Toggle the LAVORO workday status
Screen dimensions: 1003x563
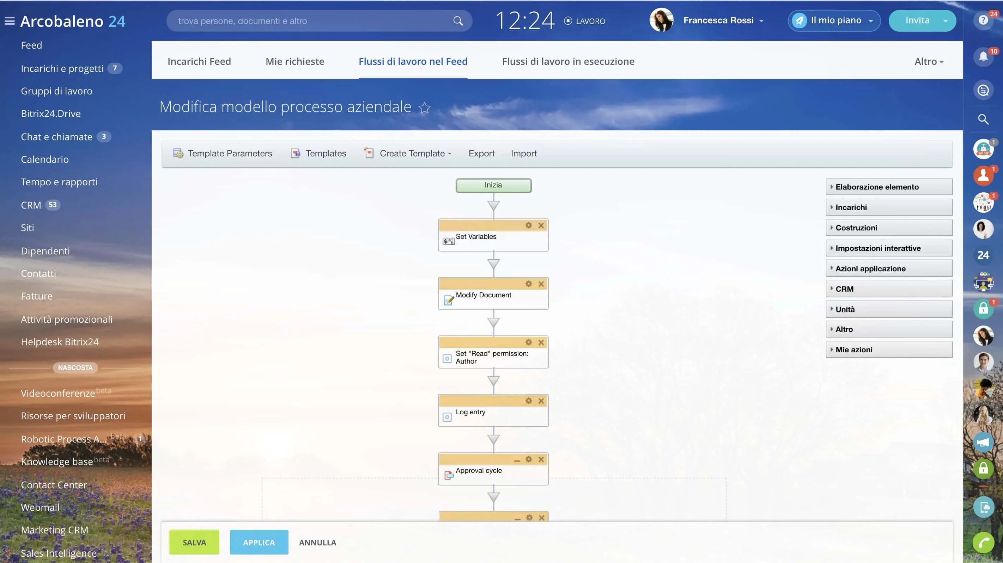pos(584,21)
